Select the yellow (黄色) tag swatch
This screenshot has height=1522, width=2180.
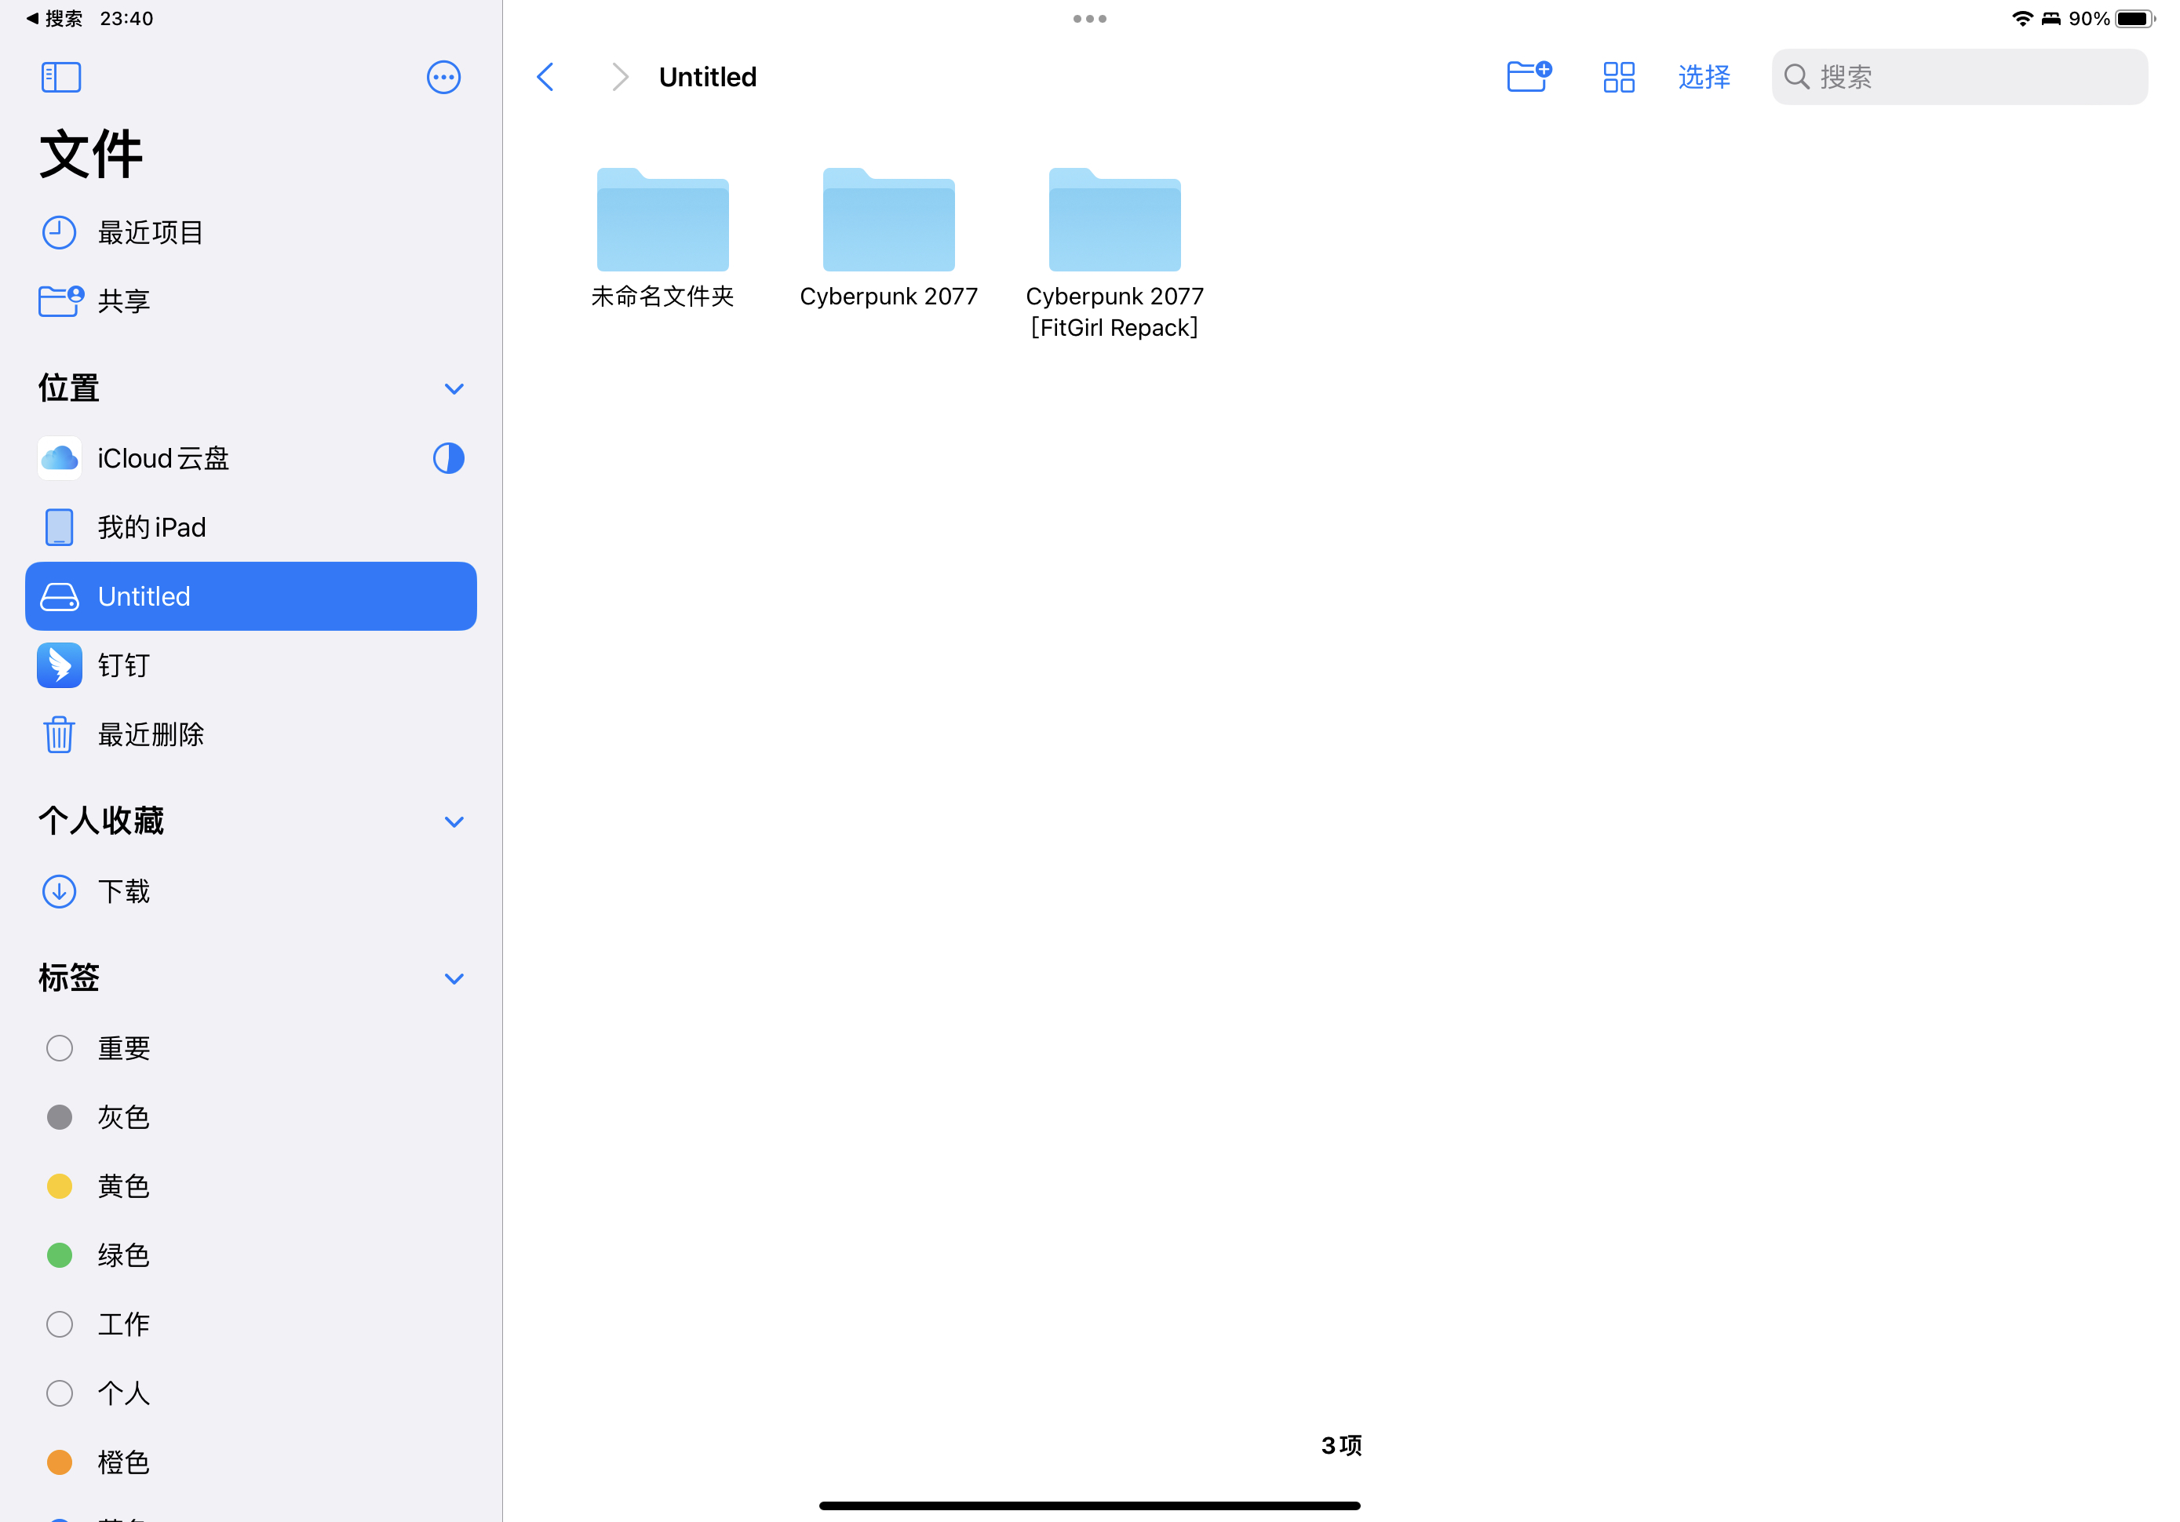click(x=60, y=1187)
